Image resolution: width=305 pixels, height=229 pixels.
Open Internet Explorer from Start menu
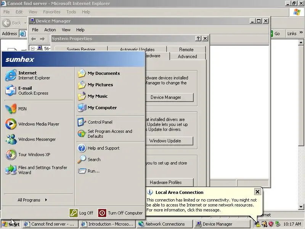(x=39, y=75)
